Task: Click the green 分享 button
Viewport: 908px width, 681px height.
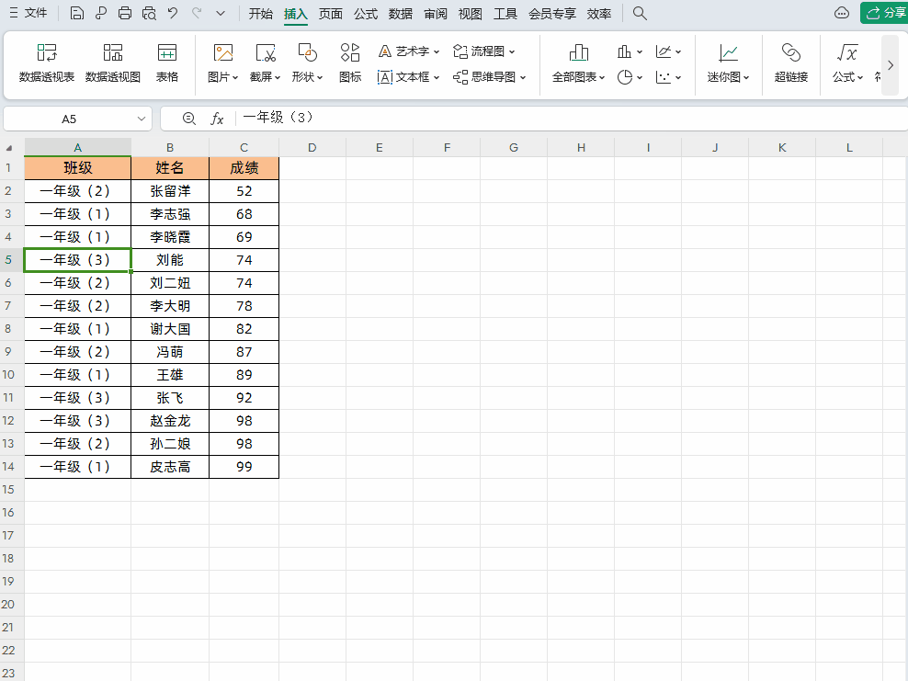Action: [884, 13]
